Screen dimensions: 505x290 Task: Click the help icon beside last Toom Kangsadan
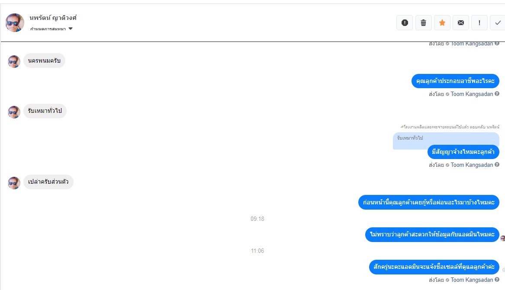coord(497,280)
